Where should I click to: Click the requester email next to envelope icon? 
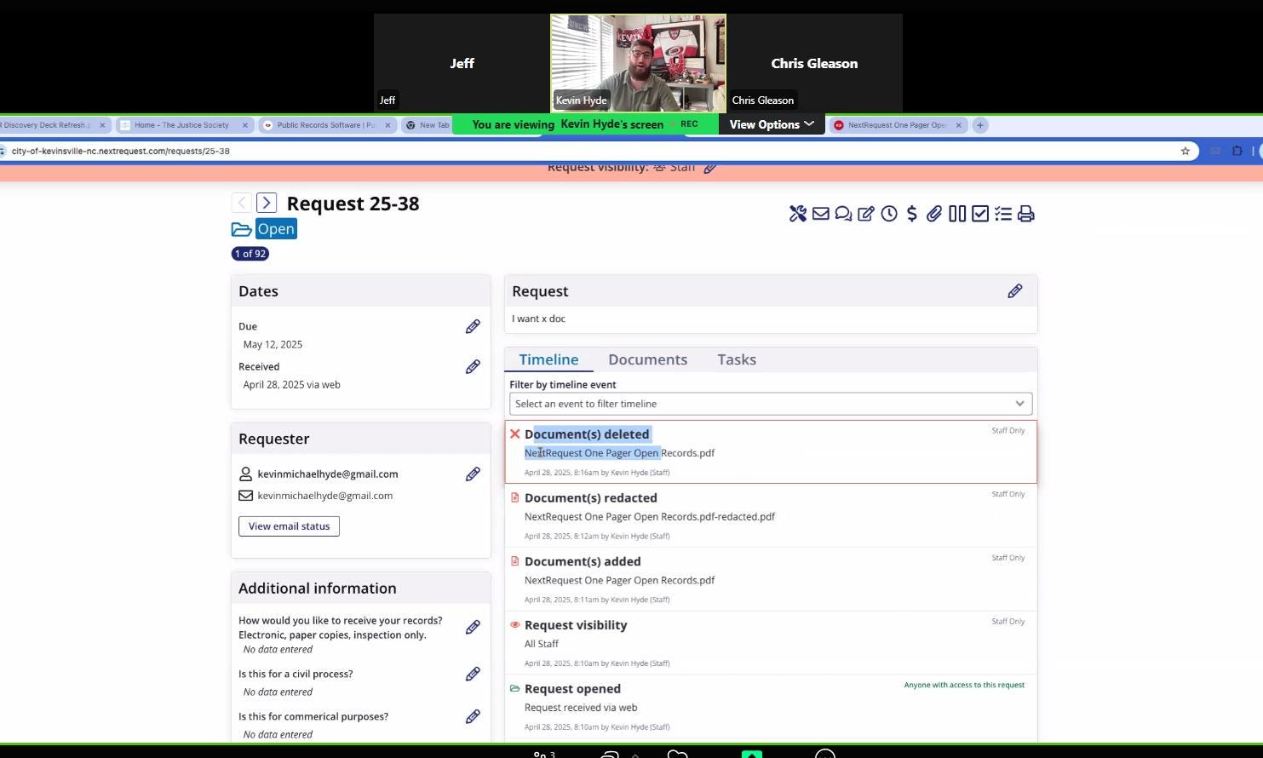[x=325, y=496]
